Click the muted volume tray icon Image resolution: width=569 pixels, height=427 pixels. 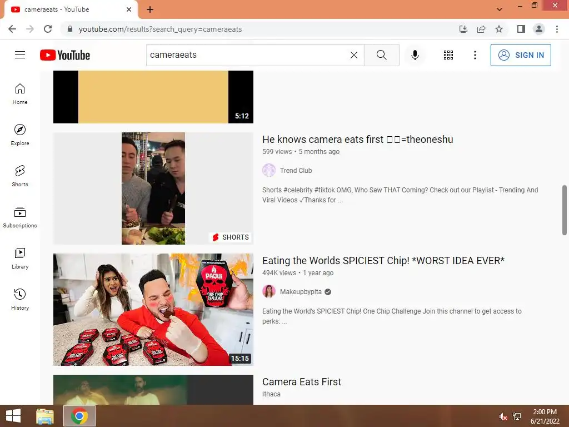502,416
